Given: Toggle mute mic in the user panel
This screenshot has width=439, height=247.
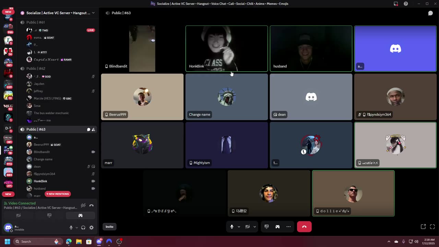Looking at the screenshot, I should [71, 227].
